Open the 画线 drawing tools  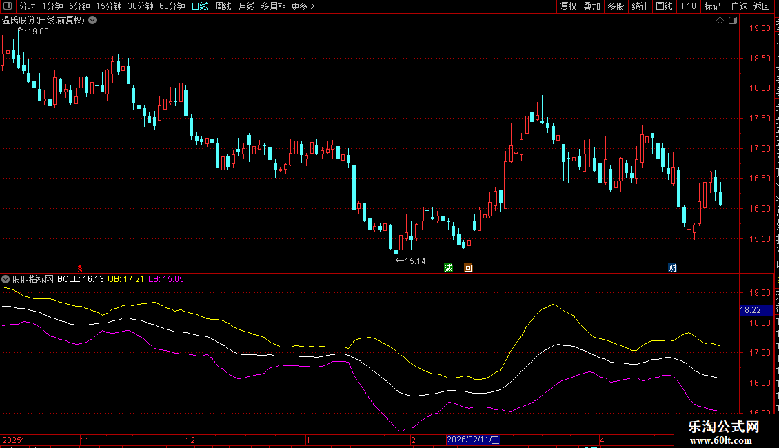click(664, 6)
